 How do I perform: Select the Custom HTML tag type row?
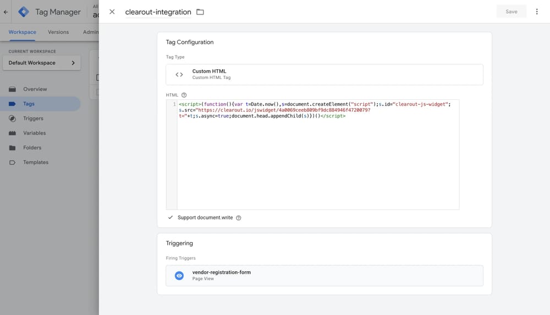[x=324, y=75]
